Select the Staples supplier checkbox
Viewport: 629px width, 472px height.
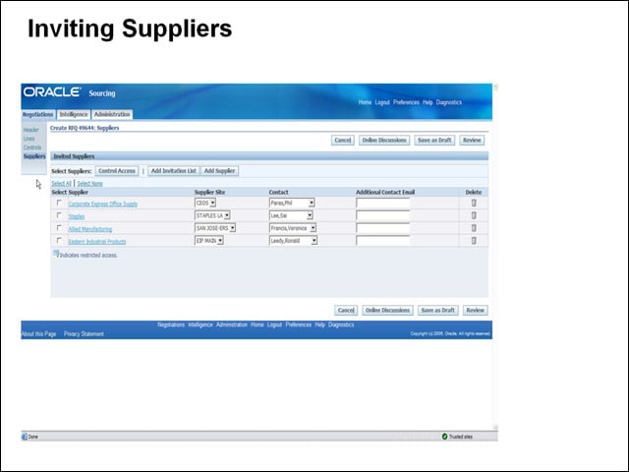pyautogui.click(x=59, y=215)
